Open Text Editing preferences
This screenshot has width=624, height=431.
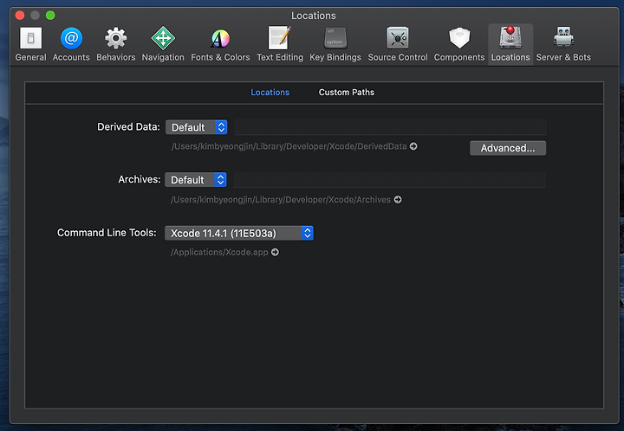pos(280,44)
